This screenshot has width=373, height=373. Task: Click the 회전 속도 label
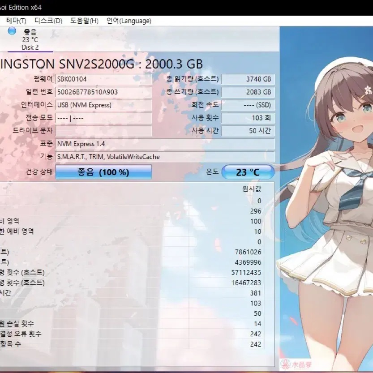(205, 105)
